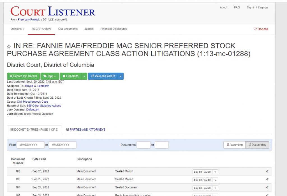Switch to RECAP Archive tab
Viewport: 287px width, 196px height.
pyautogui.click(x=41, y=29)
